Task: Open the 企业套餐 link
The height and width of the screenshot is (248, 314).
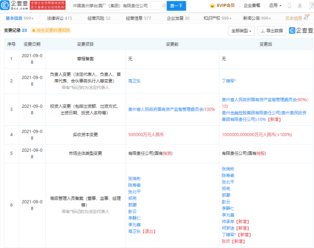Action: pos(252,6)
